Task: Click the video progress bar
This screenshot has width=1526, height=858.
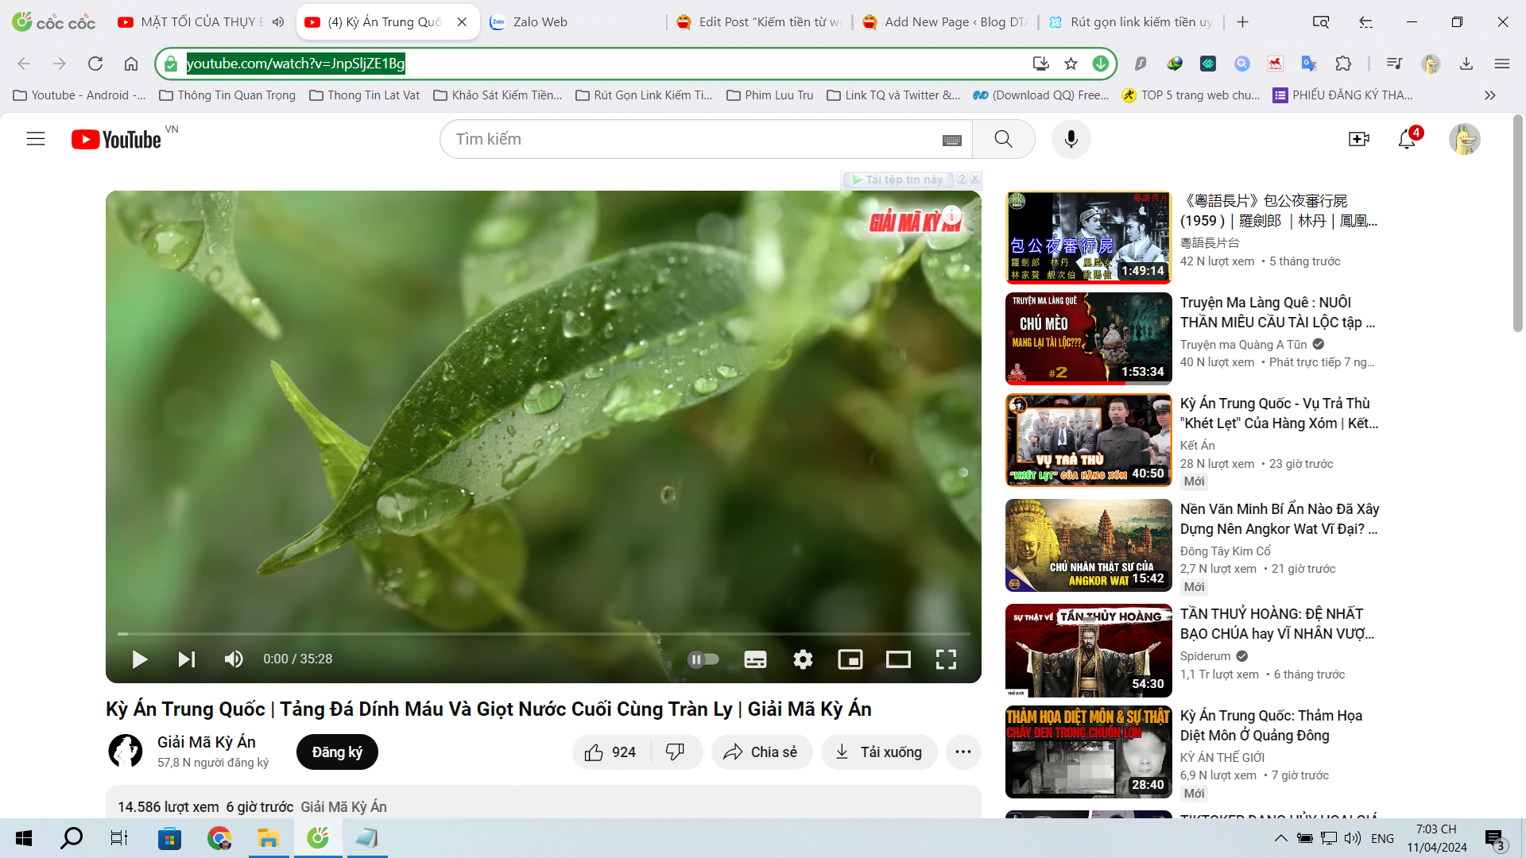Action: pyautogui.click(x=544, y=634)
